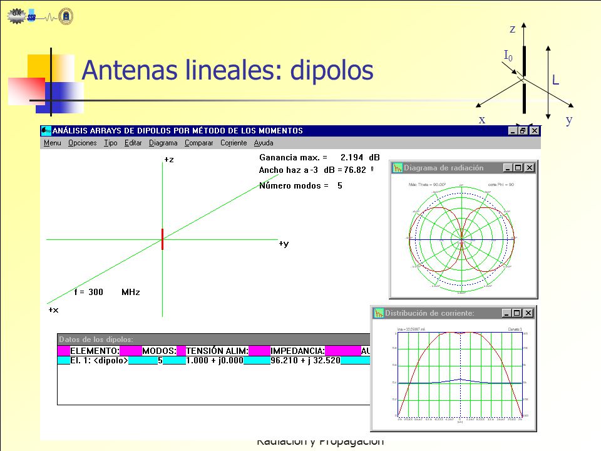Image resolution: width=601 pixels, height=451 pixels.
Task: Click the 'TENSIÓN ALIM:' column header
Action: click(217, 351)
